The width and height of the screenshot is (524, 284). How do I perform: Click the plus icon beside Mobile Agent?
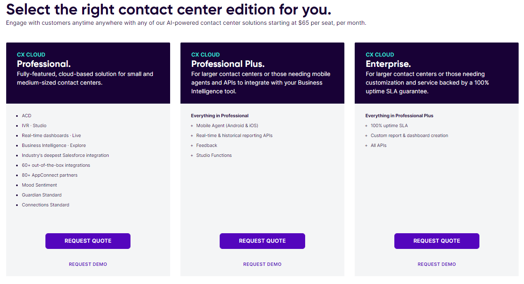click(192, 126)
